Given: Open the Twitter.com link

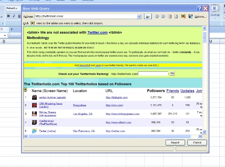Looking at the screenshot, I should 97,32.
